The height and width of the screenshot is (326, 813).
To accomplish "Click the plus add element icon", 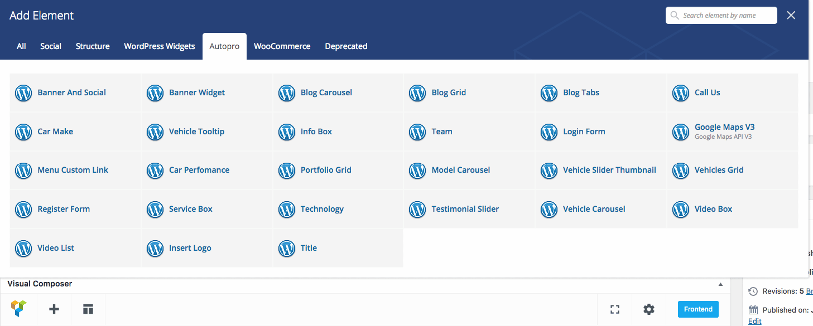I will click(x=54, y=309).
